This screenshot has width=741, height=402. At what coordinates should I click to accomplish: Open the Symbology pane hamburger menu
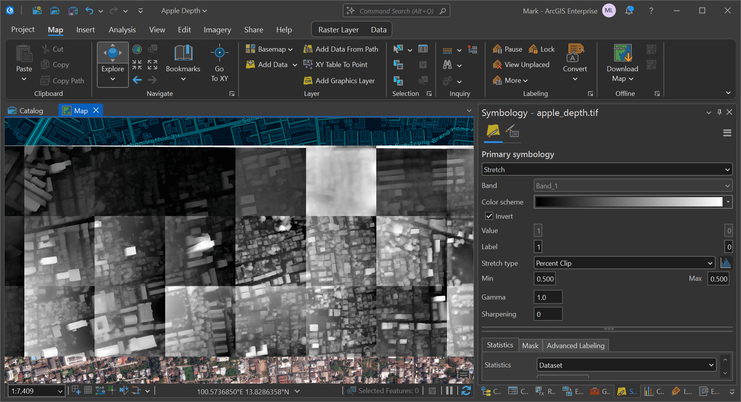pyautogui.click(x=727, y=133)
